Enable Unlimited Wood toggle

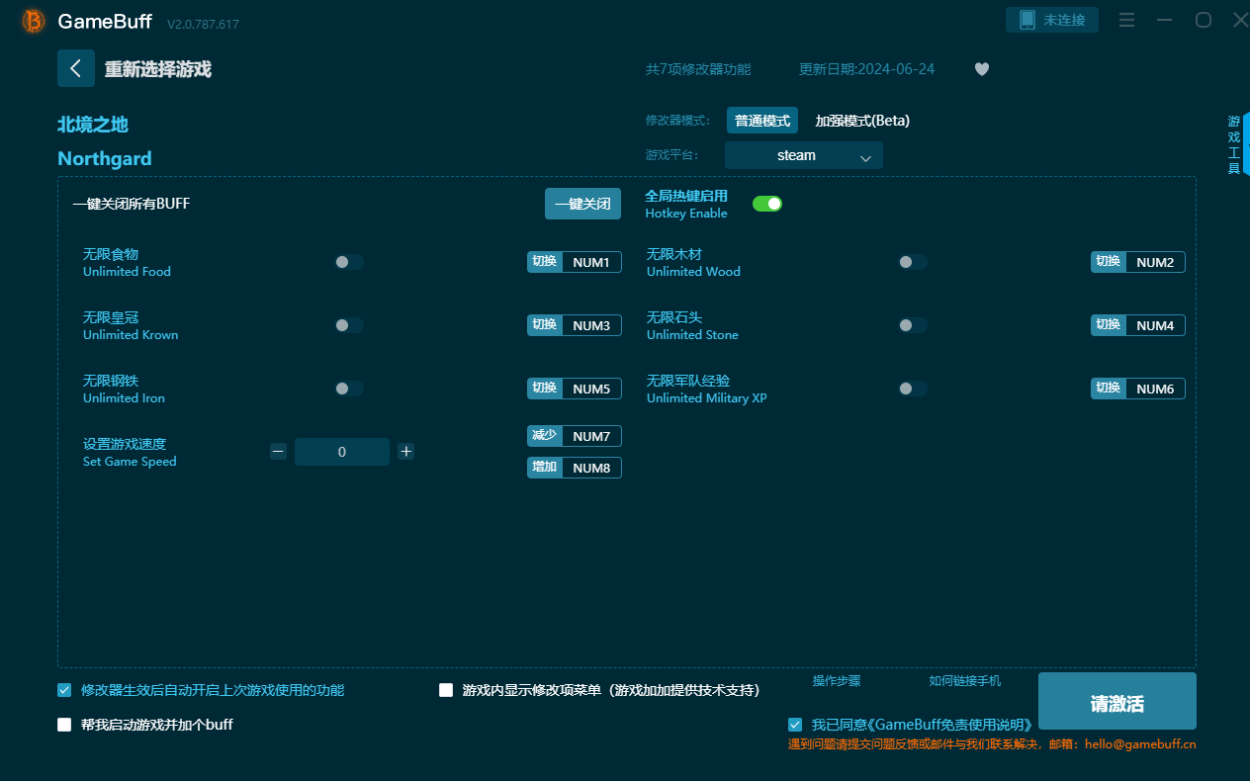tap(913, 262)
